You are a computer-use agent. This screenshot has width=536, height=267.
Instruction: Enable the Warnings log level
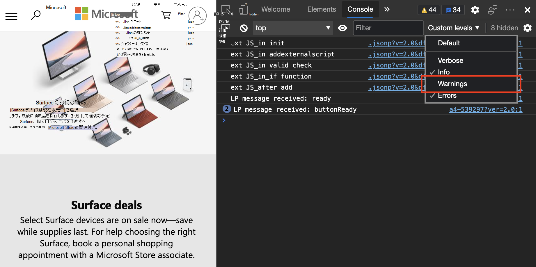[x=471, y=84]
